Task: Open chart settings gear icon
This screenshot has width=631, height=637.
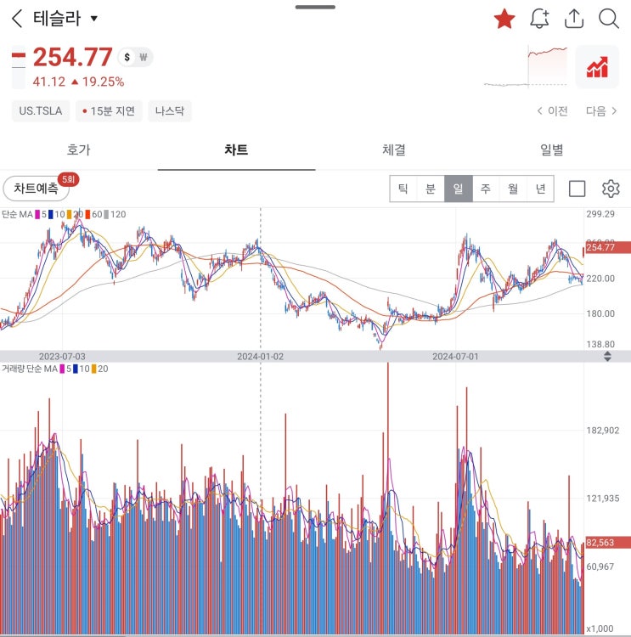Action: coord(611,189)
